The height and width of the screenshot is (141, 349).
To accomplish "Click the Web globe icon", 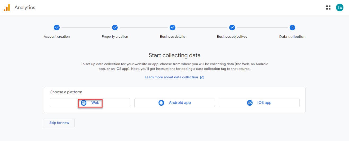I will point(84,103).
